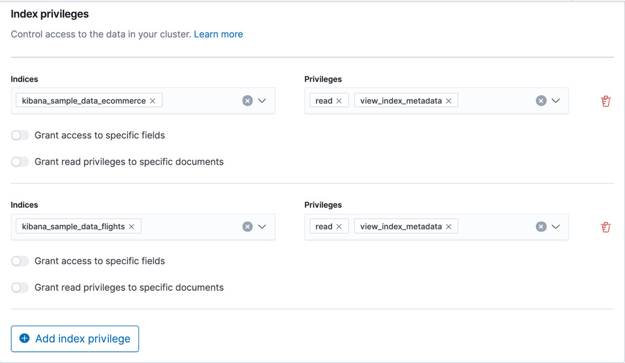Remove kibana_sample_data_ecommerce index tag
625x363 pixels.
tap(153, 101)
